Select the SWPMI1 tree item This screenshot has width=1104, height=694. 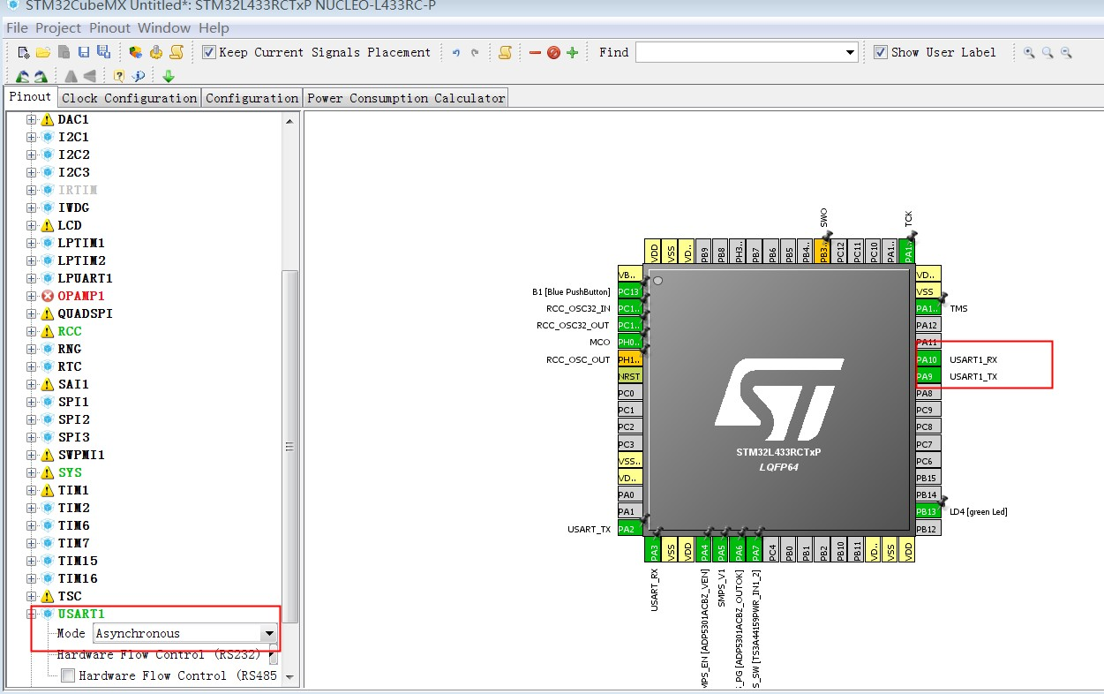[81, 455]
